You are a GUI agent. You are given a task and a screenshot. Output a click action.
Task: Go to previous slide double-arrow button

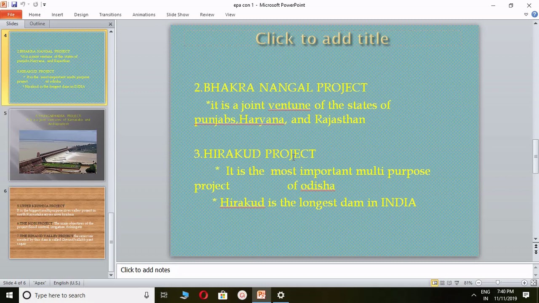536,246
